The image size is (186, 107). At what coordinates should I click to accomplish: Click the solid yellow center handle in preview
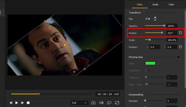click(65, 45)
